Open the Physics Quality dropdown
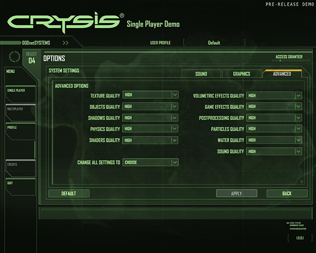 click(x=150, y=129)
